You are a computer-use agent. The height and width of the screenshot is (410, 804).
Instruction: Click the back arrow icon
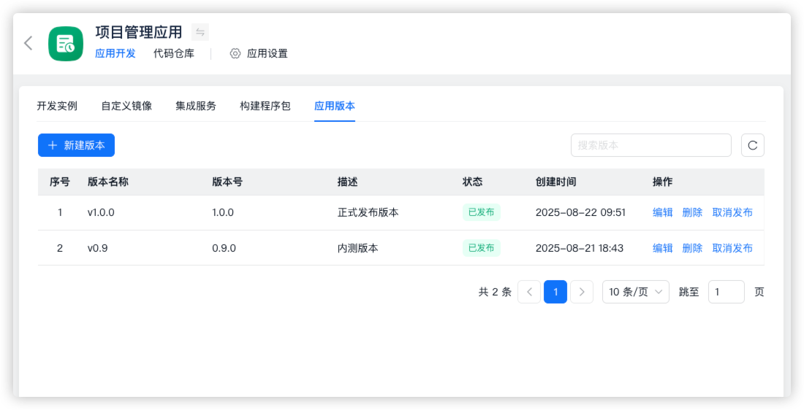[x=29, y=43]
